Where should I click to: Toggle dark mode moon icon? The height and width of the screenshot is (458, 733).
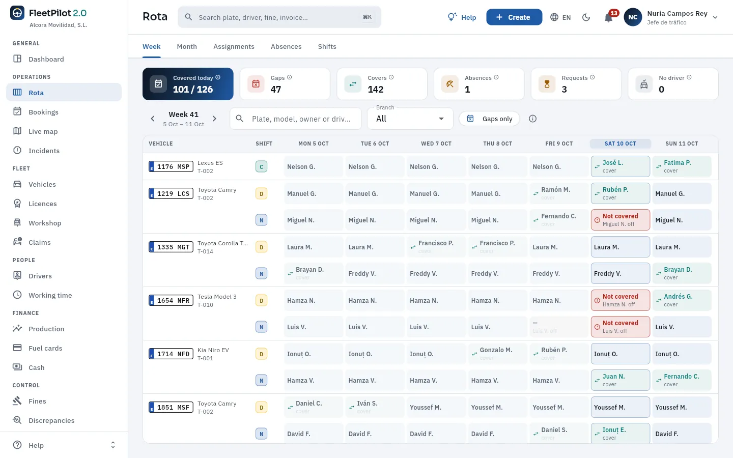[x=586, y=17]
